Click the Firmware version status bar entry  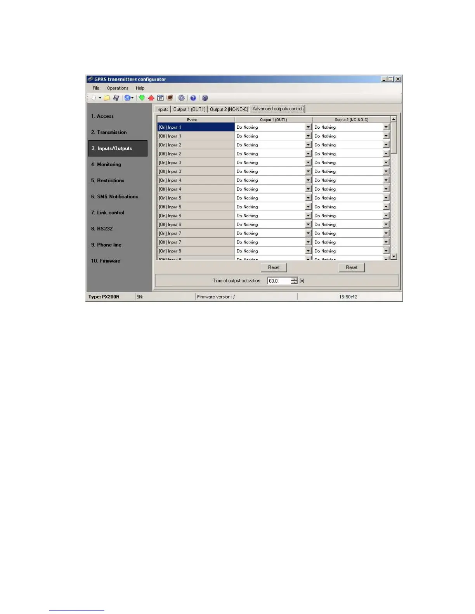pyautogui.click(x=216, y=297)
